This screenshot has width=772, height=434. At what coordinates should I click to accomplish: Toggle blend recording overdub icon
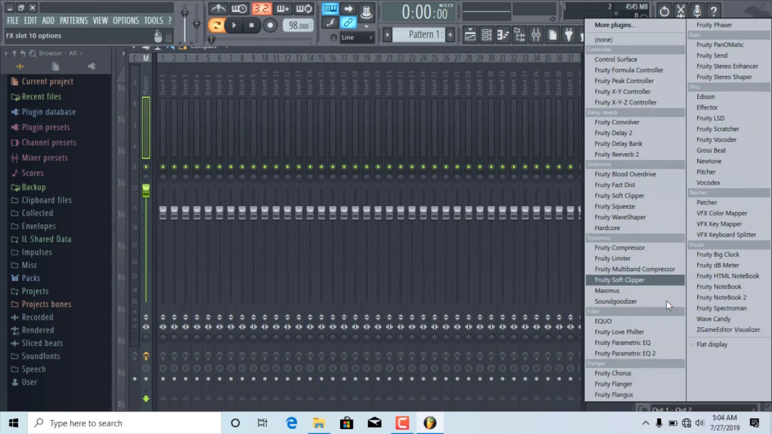(283, 9)
